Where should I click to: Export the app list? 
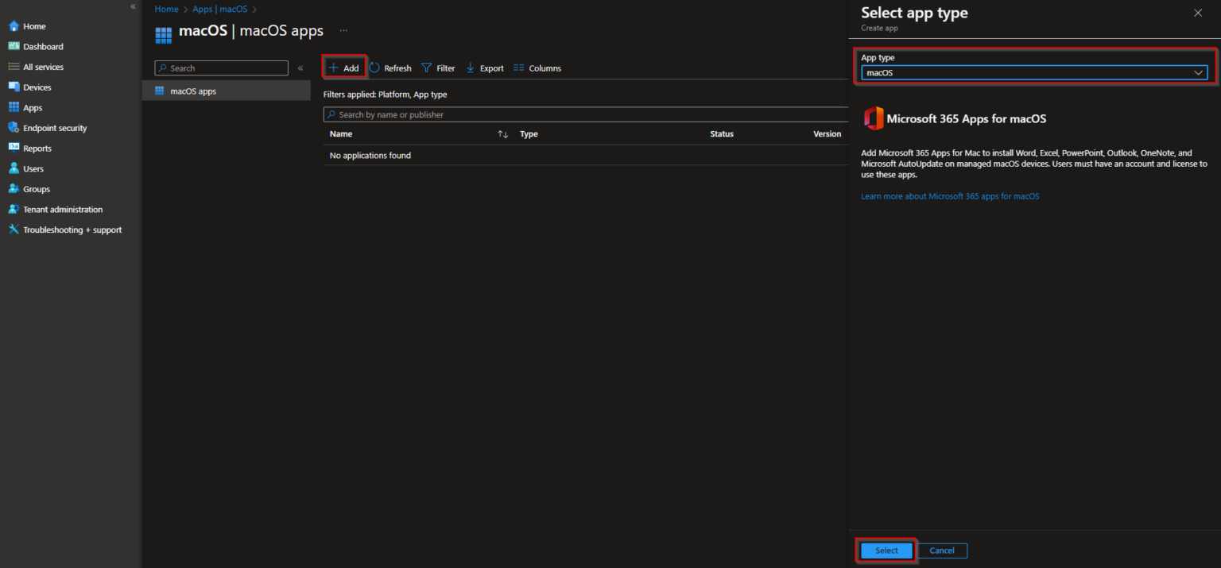point(485,68)
